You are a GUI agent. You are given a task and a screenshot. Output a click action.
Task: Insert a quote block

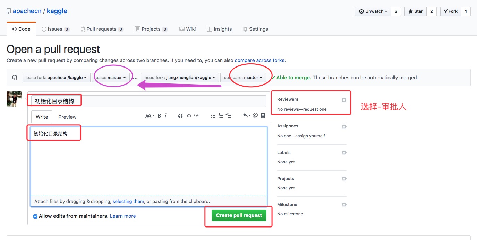point(180,116)
